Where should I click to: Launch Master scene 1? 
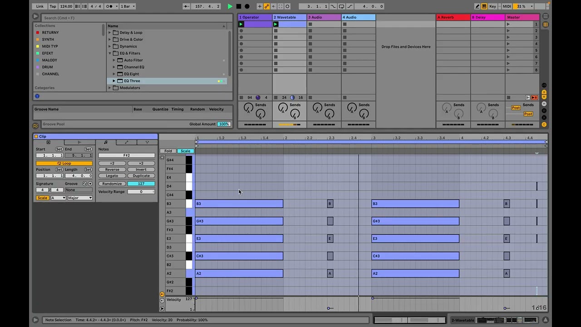tap(508, 24)
